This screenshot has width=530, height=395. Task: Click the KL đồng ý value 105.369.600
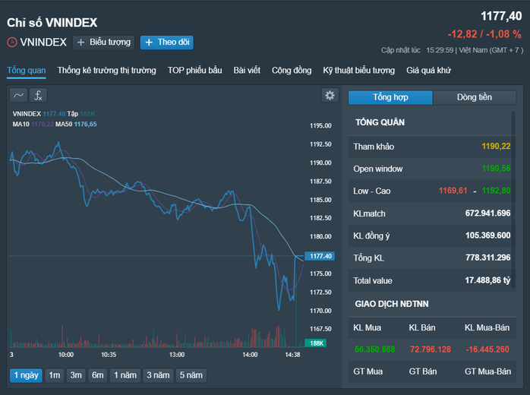(x=487, y=235)
